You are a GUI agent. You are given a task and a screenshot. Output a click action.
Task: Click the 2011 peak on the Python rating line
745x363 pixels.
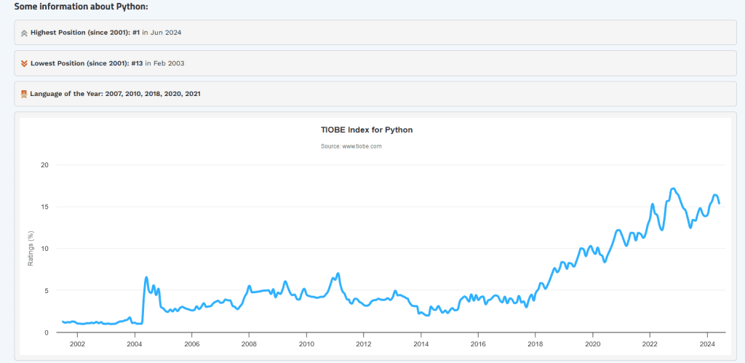coord(338,274)
